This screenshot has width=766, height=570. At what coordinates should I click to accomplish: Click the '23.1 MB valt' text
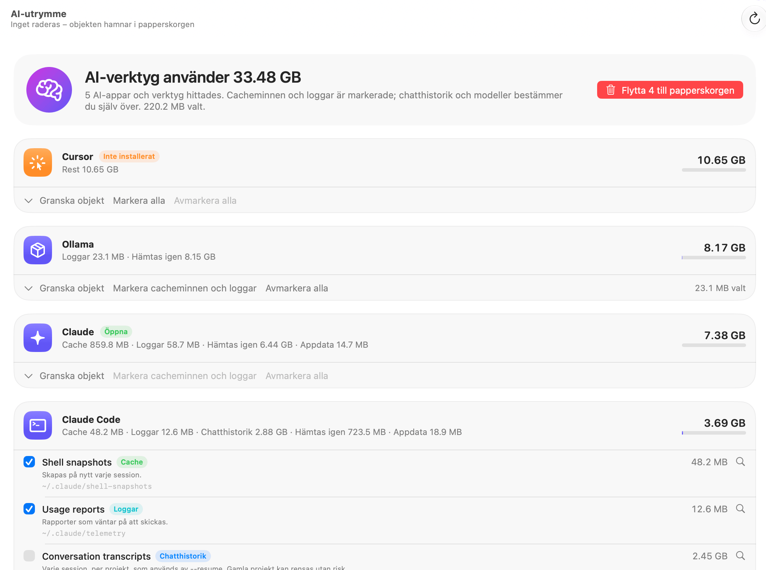pos(720,288)
